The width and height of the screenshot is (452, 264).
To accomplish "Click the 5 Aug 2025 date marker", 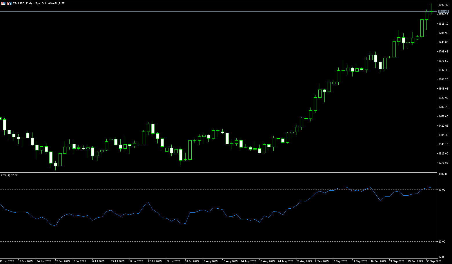I will click(211, 261).
